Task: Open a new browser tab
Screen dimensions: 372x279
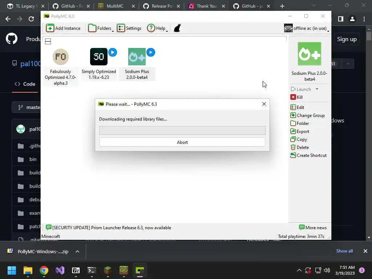Action: (282, 6)
